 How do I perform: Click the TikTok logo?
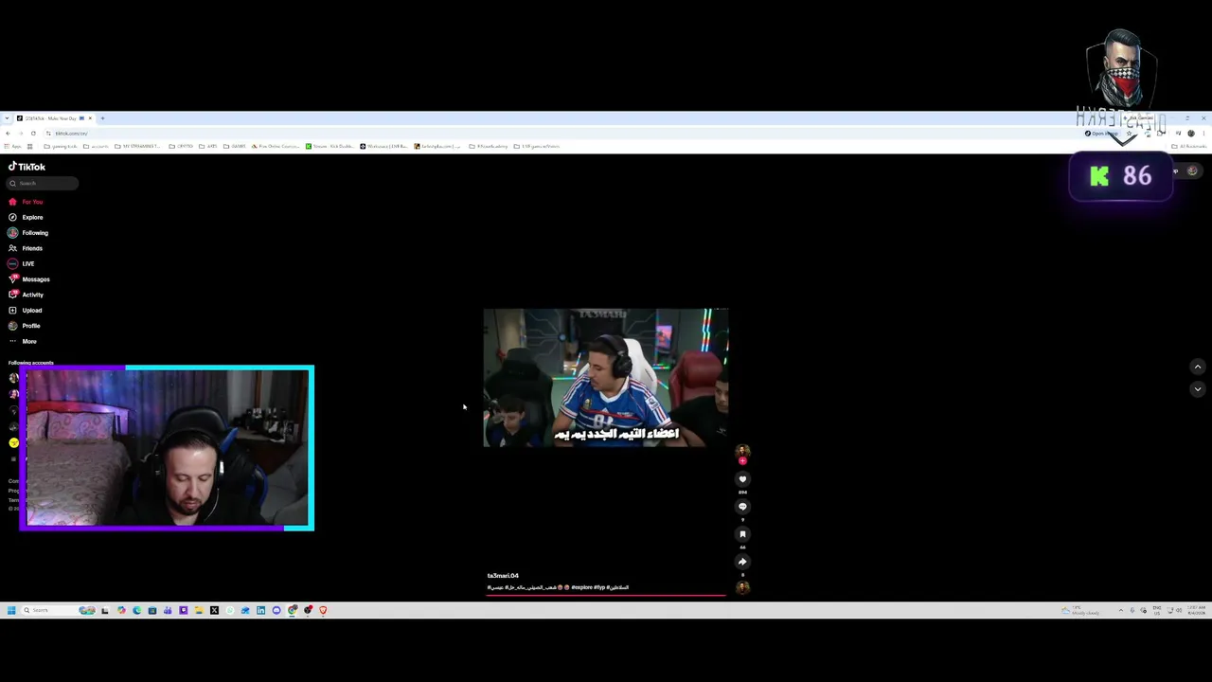point(27,167)
